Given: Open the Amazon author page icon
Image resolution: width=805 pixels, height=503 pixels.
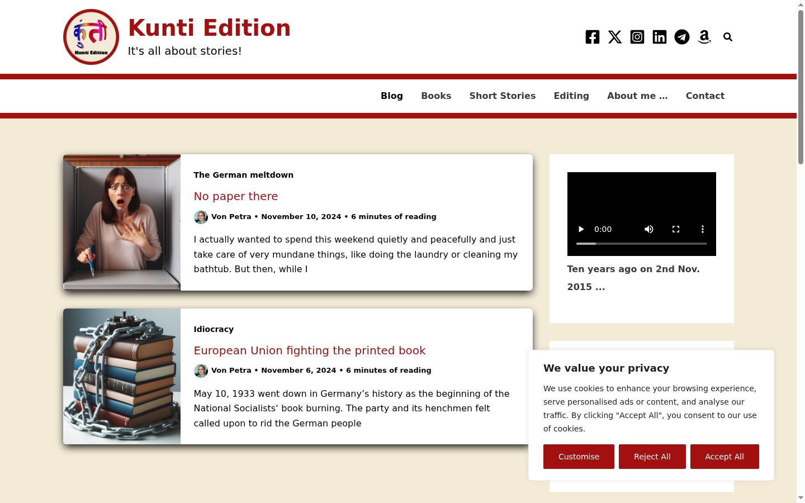Looking at the screenshot, I should [x=704, y=37].
